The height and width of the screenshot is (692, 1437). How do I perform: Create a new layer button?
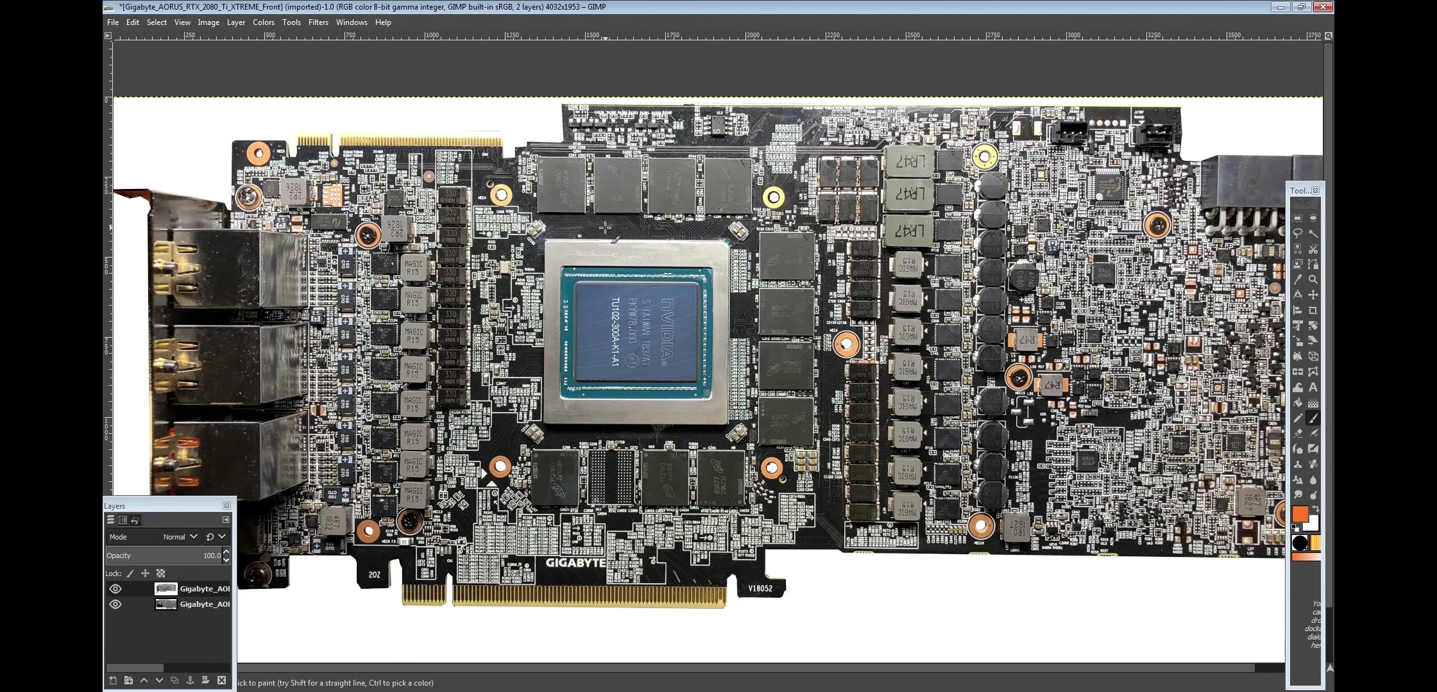pyautogui.click(x=113, y=680)
